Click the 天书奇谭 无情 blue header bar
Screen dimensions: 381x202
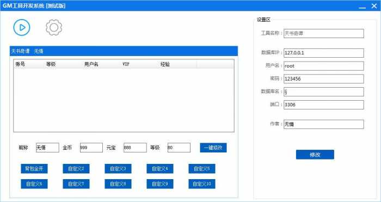pyautogui.click(x=124, y=51)
